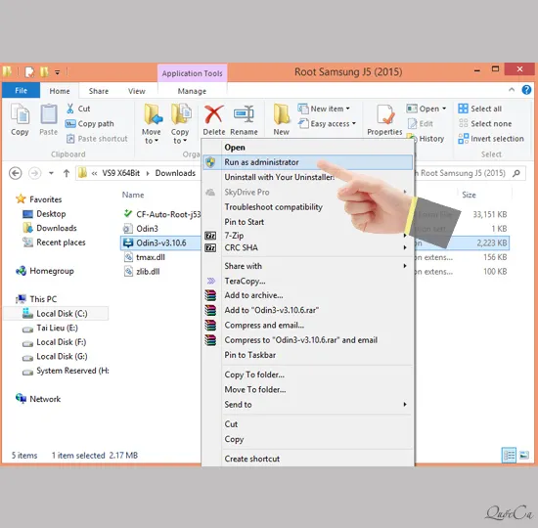Choose Add to archive...
Viewport: 538px width, 528px height.
click(x=307, y=295)
